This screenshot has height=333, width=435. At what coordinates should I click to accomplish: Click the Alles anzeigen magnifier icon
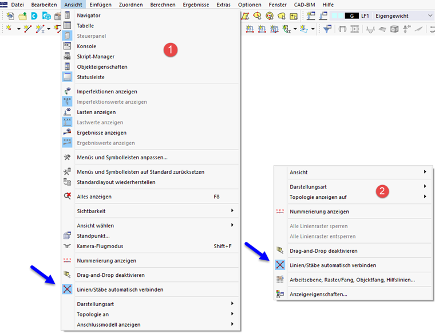click(67, 196)
